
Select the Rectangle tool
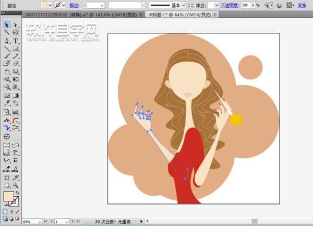[x=16, y=48]
